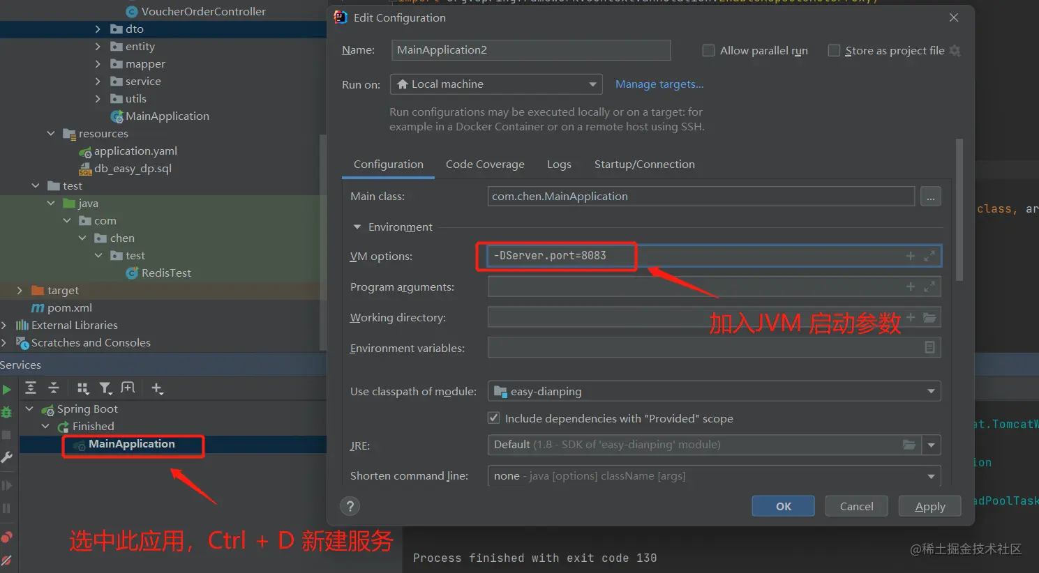
Task: Click the Program arguments text field
Action: click(714, 286)
